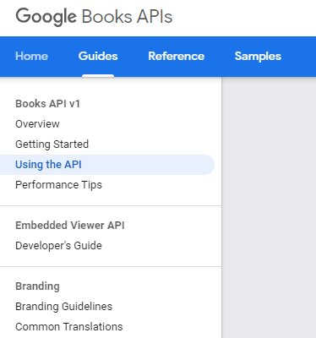Open Branding Guidelines page
The image size is (316, 338).
pyautogui.click(x=63, y=307)
